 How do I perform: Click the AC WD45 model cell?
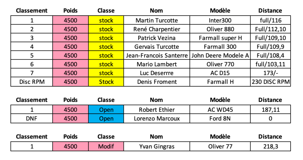[220, 110]
